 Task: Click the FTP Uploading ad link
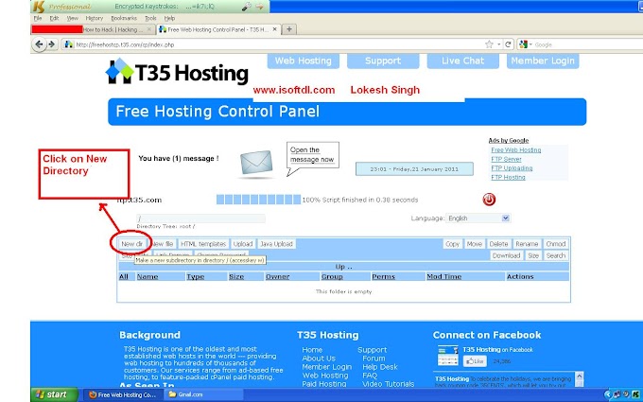[x=512, y=168]
